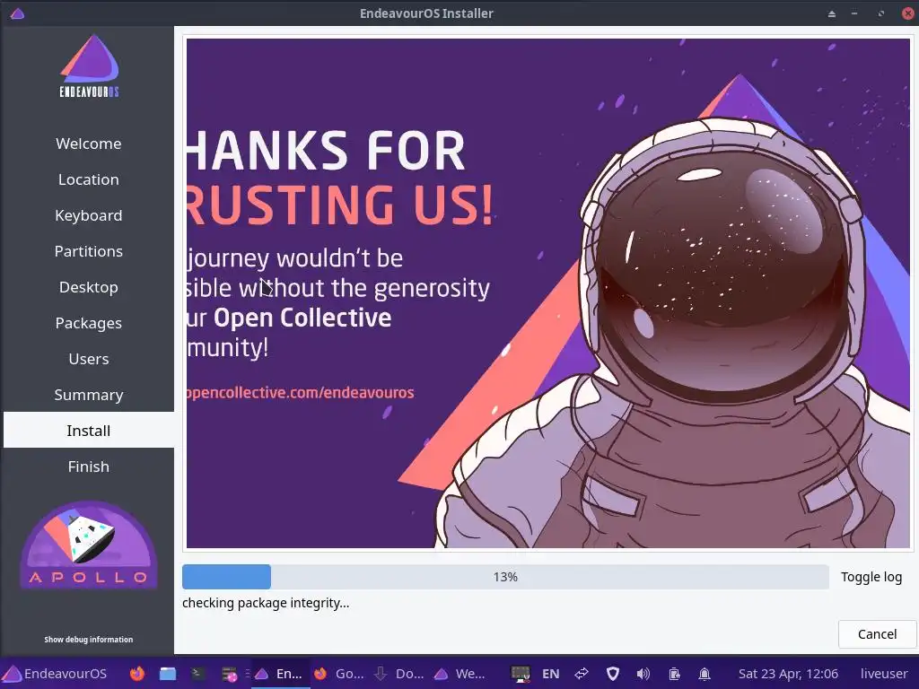This screenshot has height=689, width=919.
Task: Click the Users step in sidebar
Action: click(x=89, y=359)
